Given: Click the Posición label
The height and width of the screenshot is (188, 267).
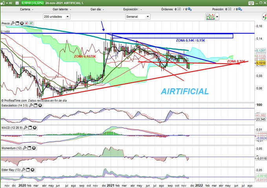Looking at the screenshot, I should [x=218, y=9].
